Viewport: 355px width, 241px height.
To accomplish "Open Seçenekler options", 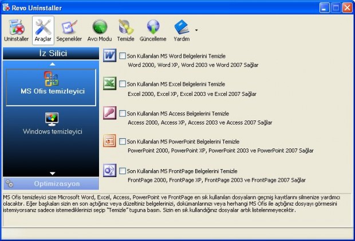I will point(69,30).
